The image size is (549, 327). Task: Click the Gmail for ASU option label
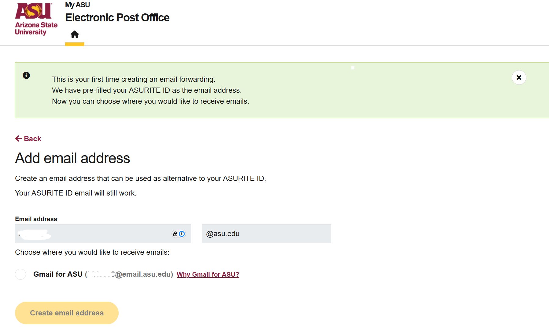point(58,274)
